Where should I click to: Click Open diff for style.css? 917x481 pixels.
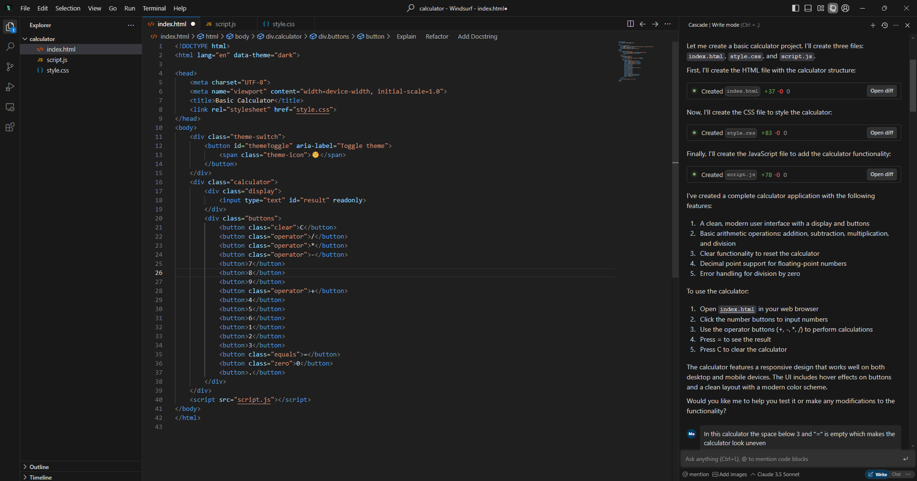tap(881, 133)
